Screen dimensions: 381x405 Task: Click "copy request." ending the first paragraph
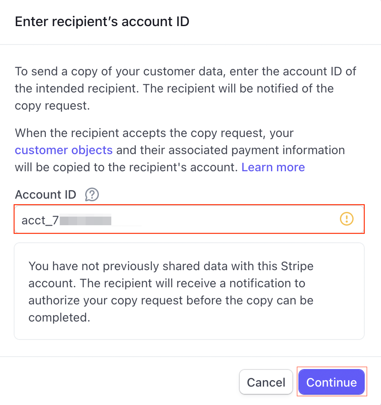[52, 105]
